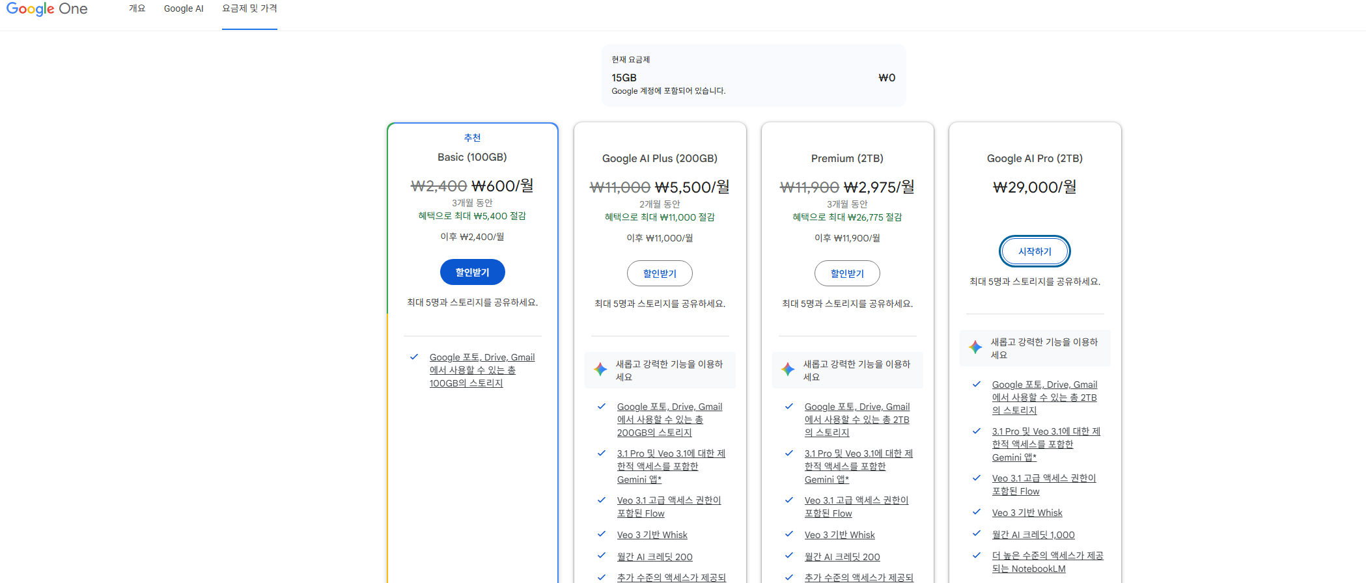Open NotebookLM feature link in AI Pro card
This screenshot has width=1366, height=583.
click(x=1048, y=562)
